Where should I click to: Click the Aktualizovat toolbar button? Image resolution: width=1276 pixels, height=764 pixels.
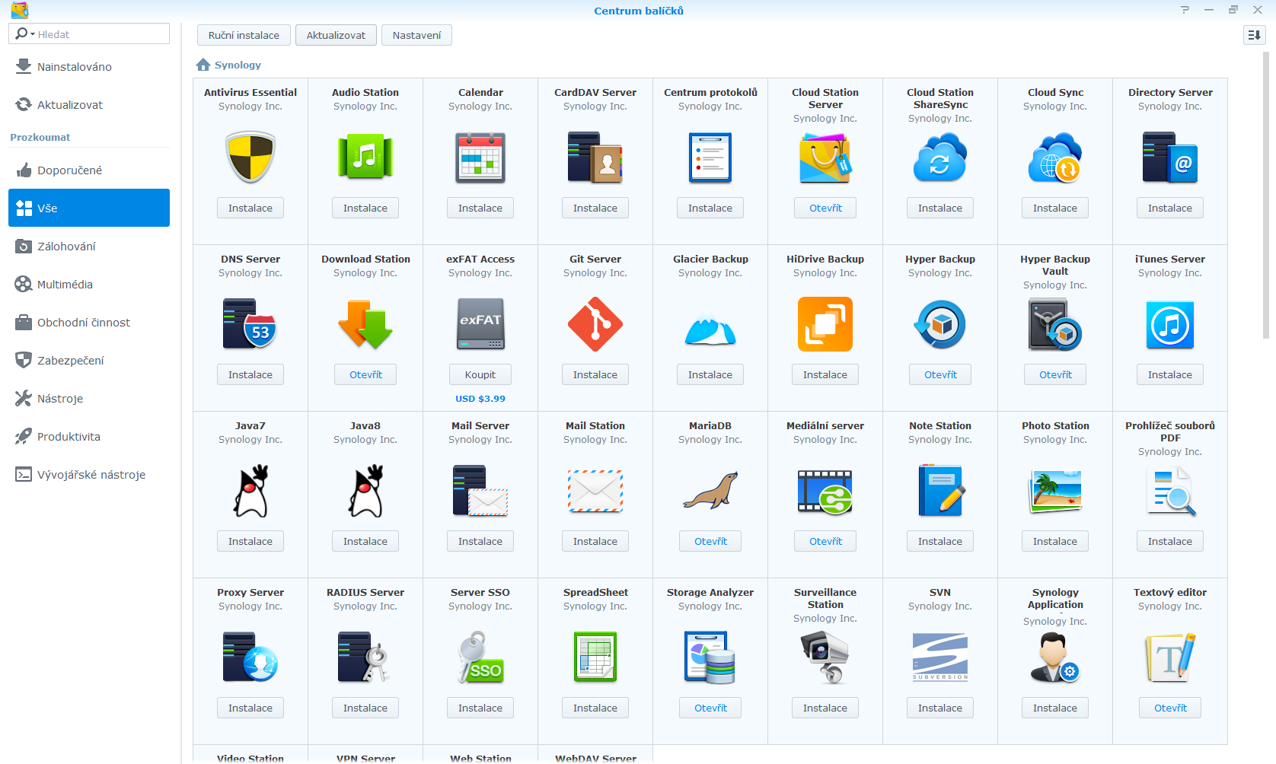336,35
